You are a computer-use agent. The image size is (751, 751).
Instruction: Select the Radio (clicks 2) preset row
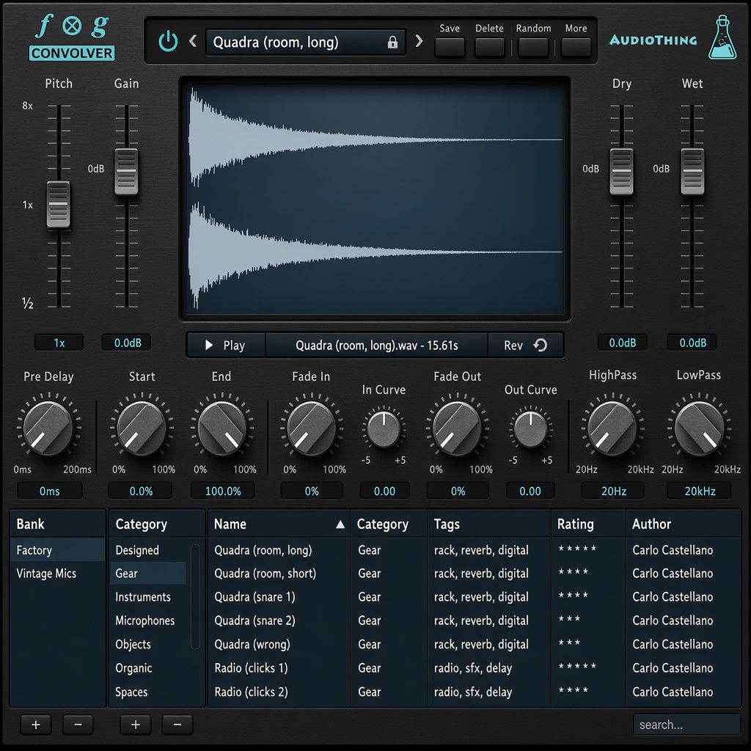point(475,692)
